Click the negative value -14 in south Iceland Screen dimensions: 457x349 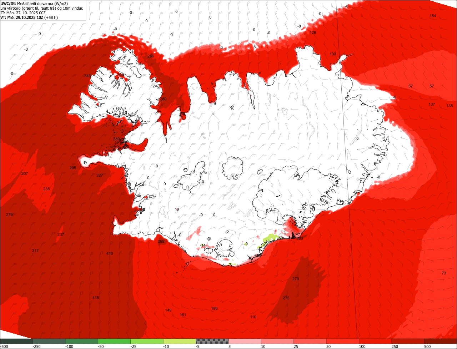click(203, 245)
